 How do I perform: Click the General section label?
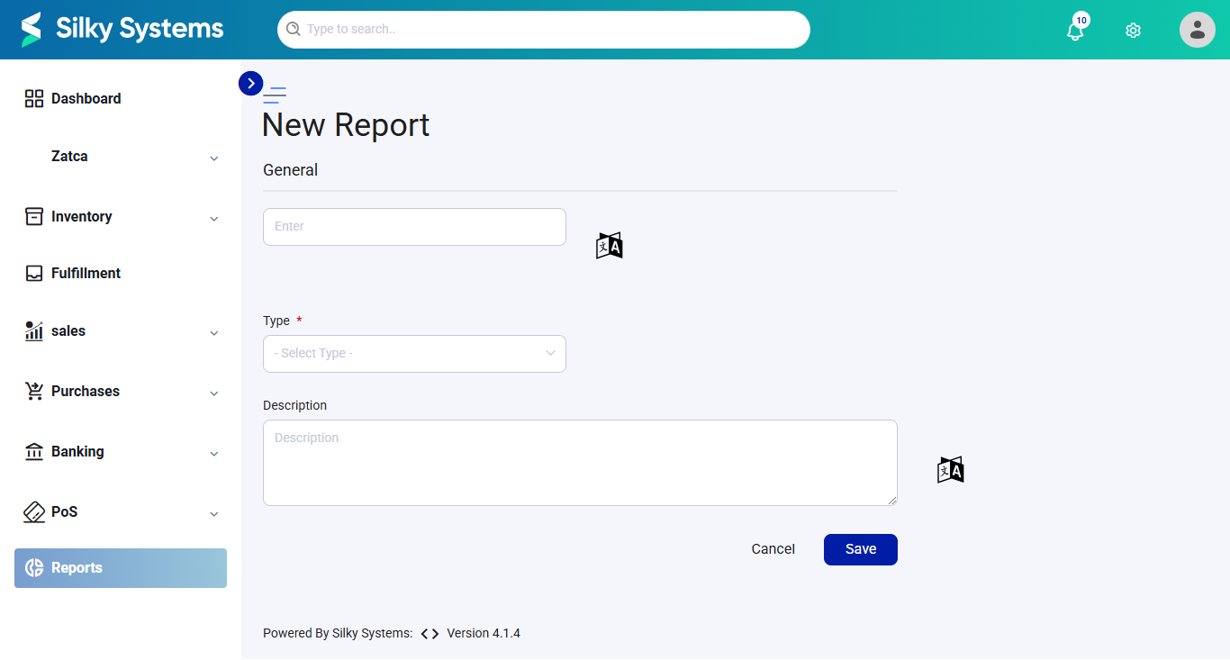click(290, 170)
